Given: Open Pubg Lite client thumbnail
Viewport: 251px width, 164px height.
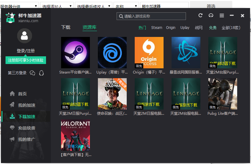Looking at the screenshot, I should coord(223,94).
